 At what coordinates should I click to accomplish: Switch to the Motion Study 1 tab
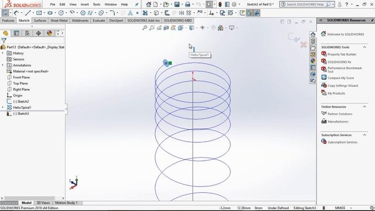click(66, 203)
